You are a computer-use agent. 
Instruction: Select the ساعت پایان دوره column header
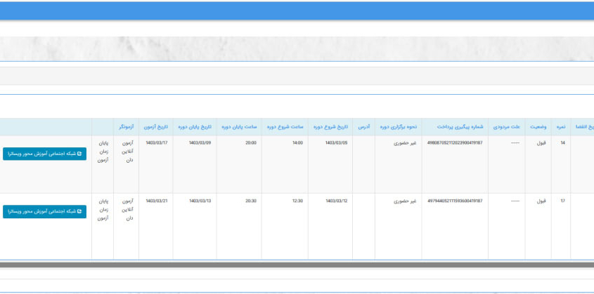[x=240, y=127]
